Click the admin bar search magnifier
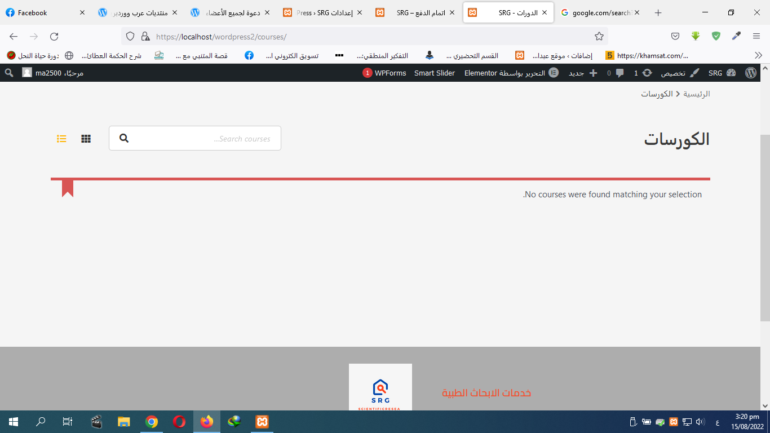Viewport: 770px width, 433px height. (x=9, y=73)
